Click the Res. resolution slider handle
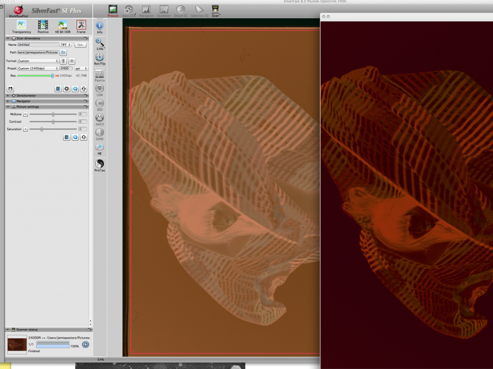 [52, 76]
